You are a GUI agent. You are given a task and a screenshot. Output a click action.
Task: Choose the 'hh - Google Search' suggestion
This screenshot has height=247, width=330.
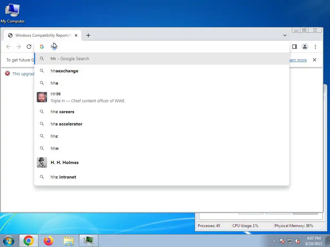162,59
